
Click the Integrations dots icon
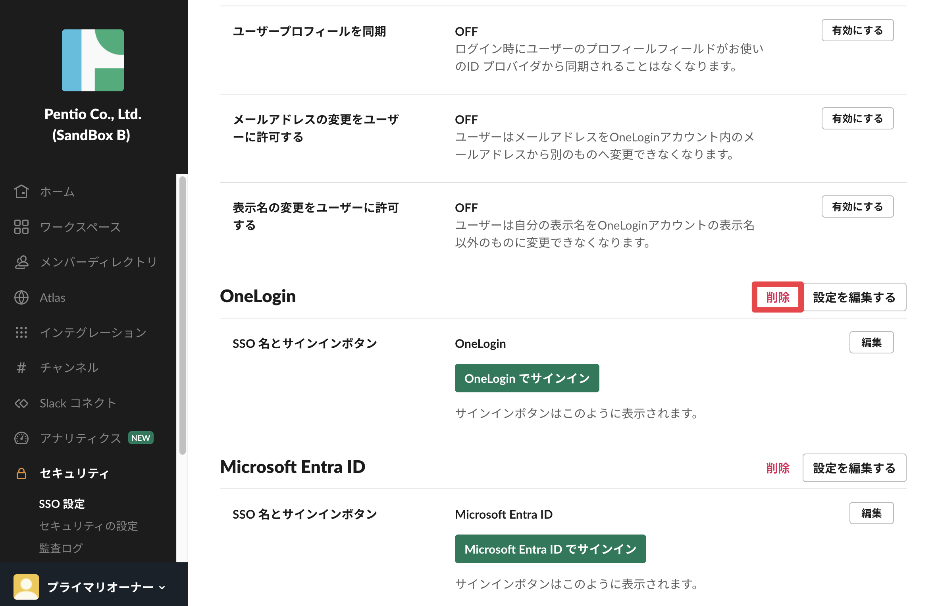[x=21, y=332]
